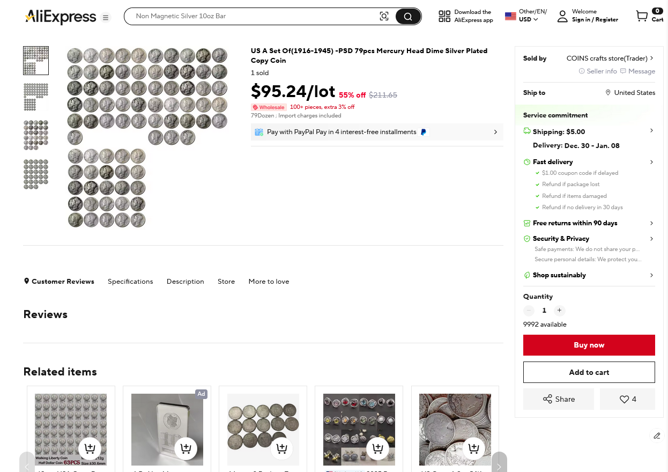This screenshot has height=472, width=668.
Task: Add third related coin item to cart
Action: [282, 448]
